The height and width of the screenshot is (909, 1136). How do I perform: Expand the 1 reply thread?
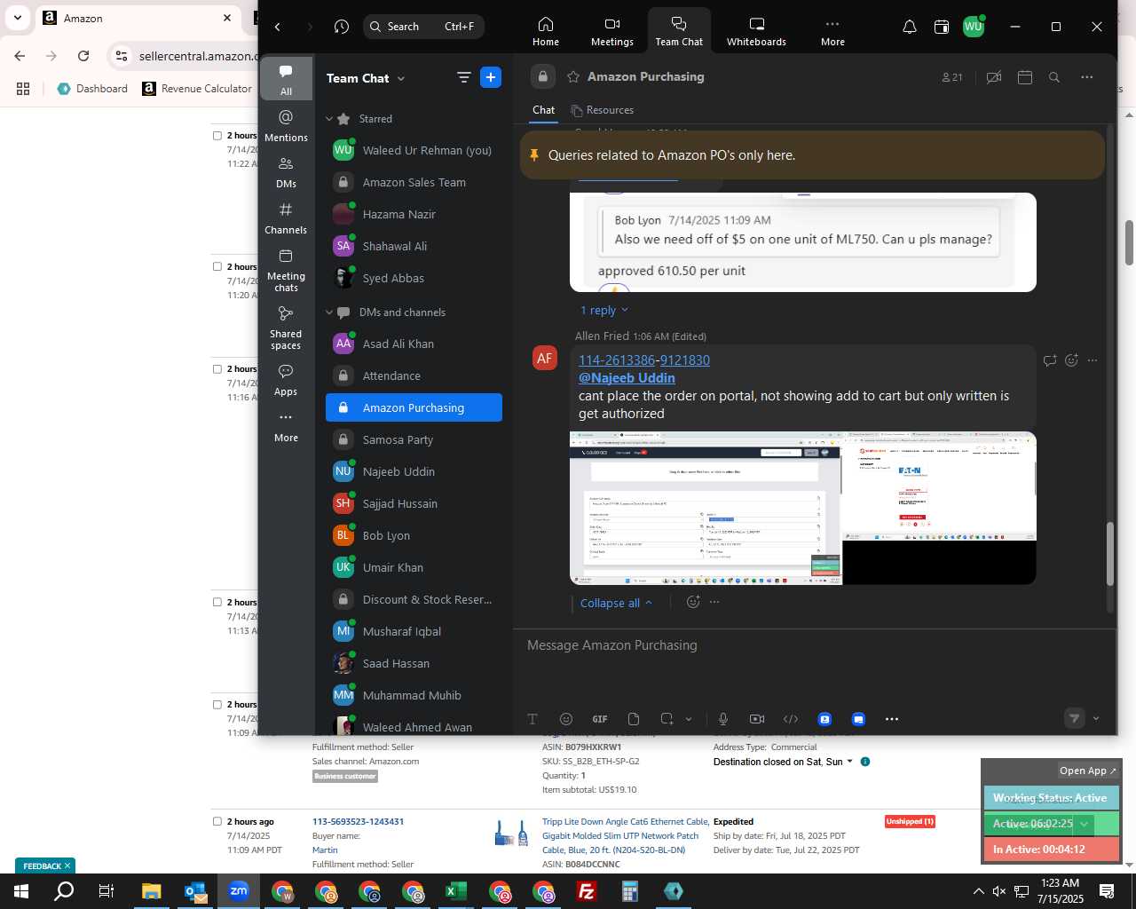(603, 310)
